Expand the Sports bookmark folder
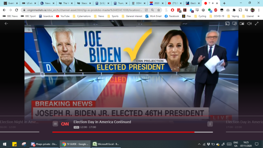 [113, 16]
